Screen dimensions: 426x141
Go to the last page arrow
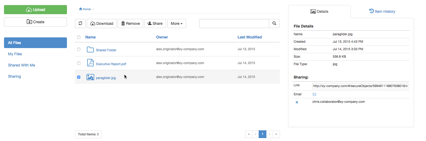tap(276, 134)
